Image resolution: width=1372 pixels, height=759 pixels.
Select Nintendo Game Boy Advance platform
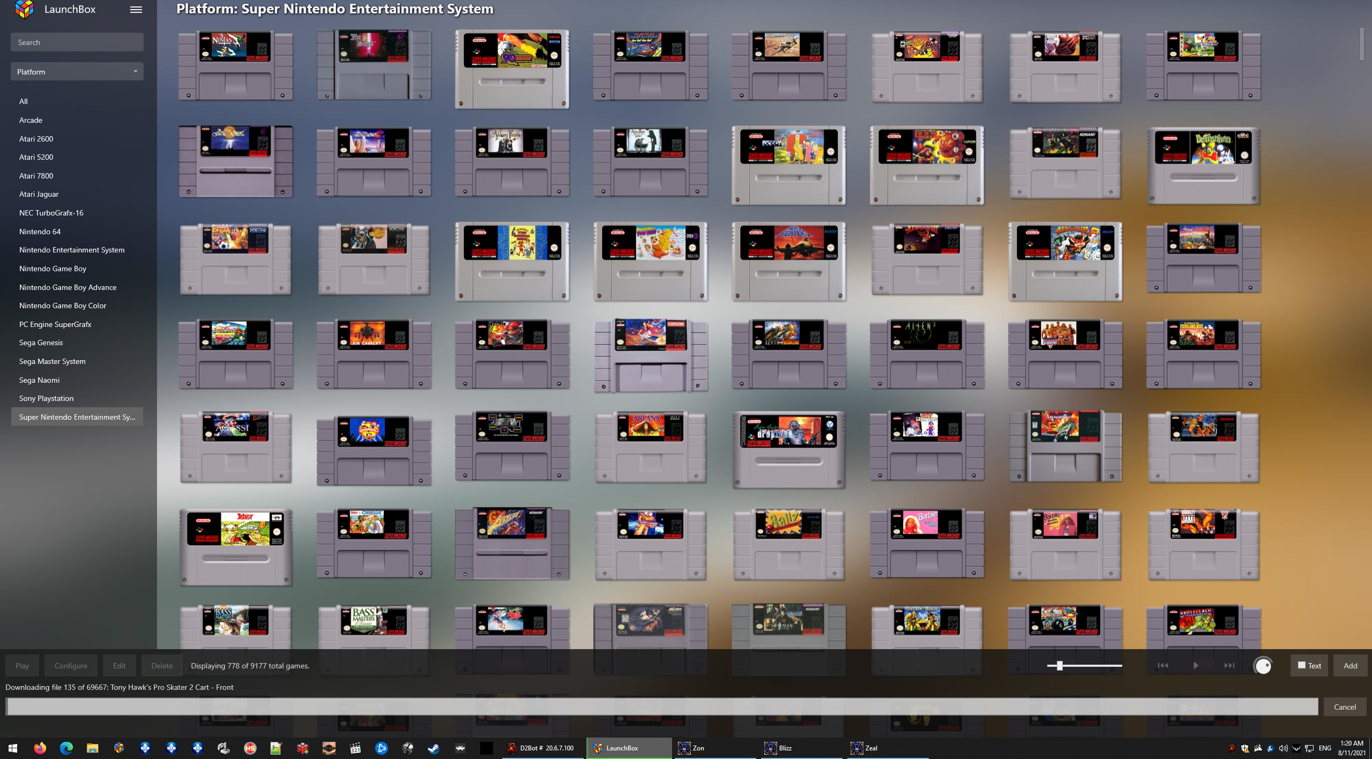tap(68, 287)
